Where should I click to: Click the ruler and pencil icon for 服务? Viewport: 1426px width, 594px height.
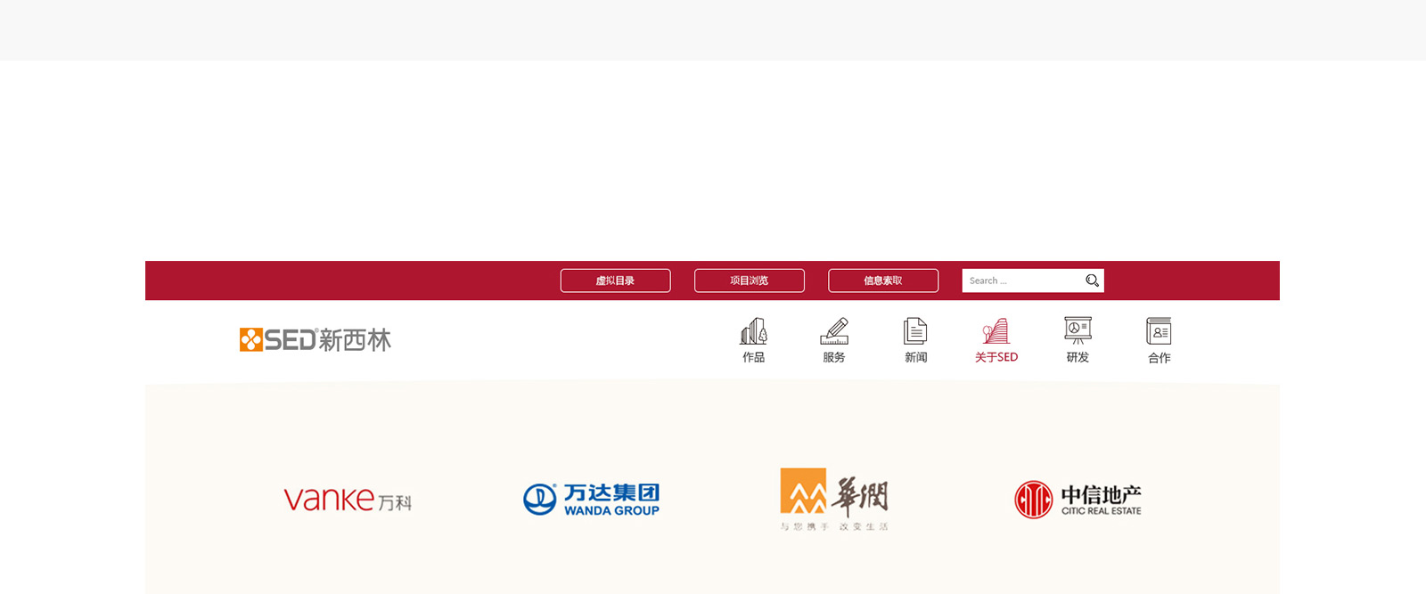[x=834, y=331]
